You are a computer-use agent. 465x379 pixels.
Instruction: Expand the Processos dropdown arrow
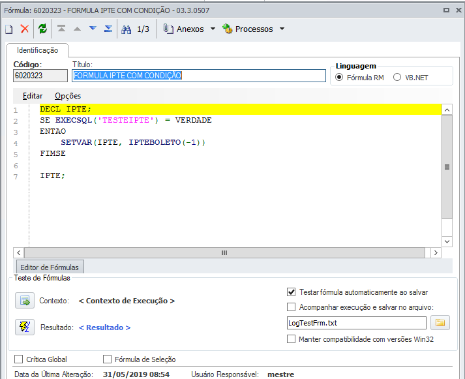[x=282, y=29]
